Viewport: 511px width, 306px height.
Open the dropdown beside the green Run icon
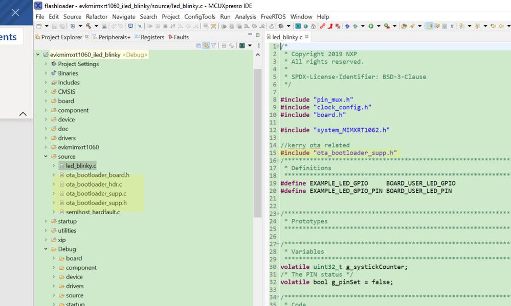(x=379, y=26)
